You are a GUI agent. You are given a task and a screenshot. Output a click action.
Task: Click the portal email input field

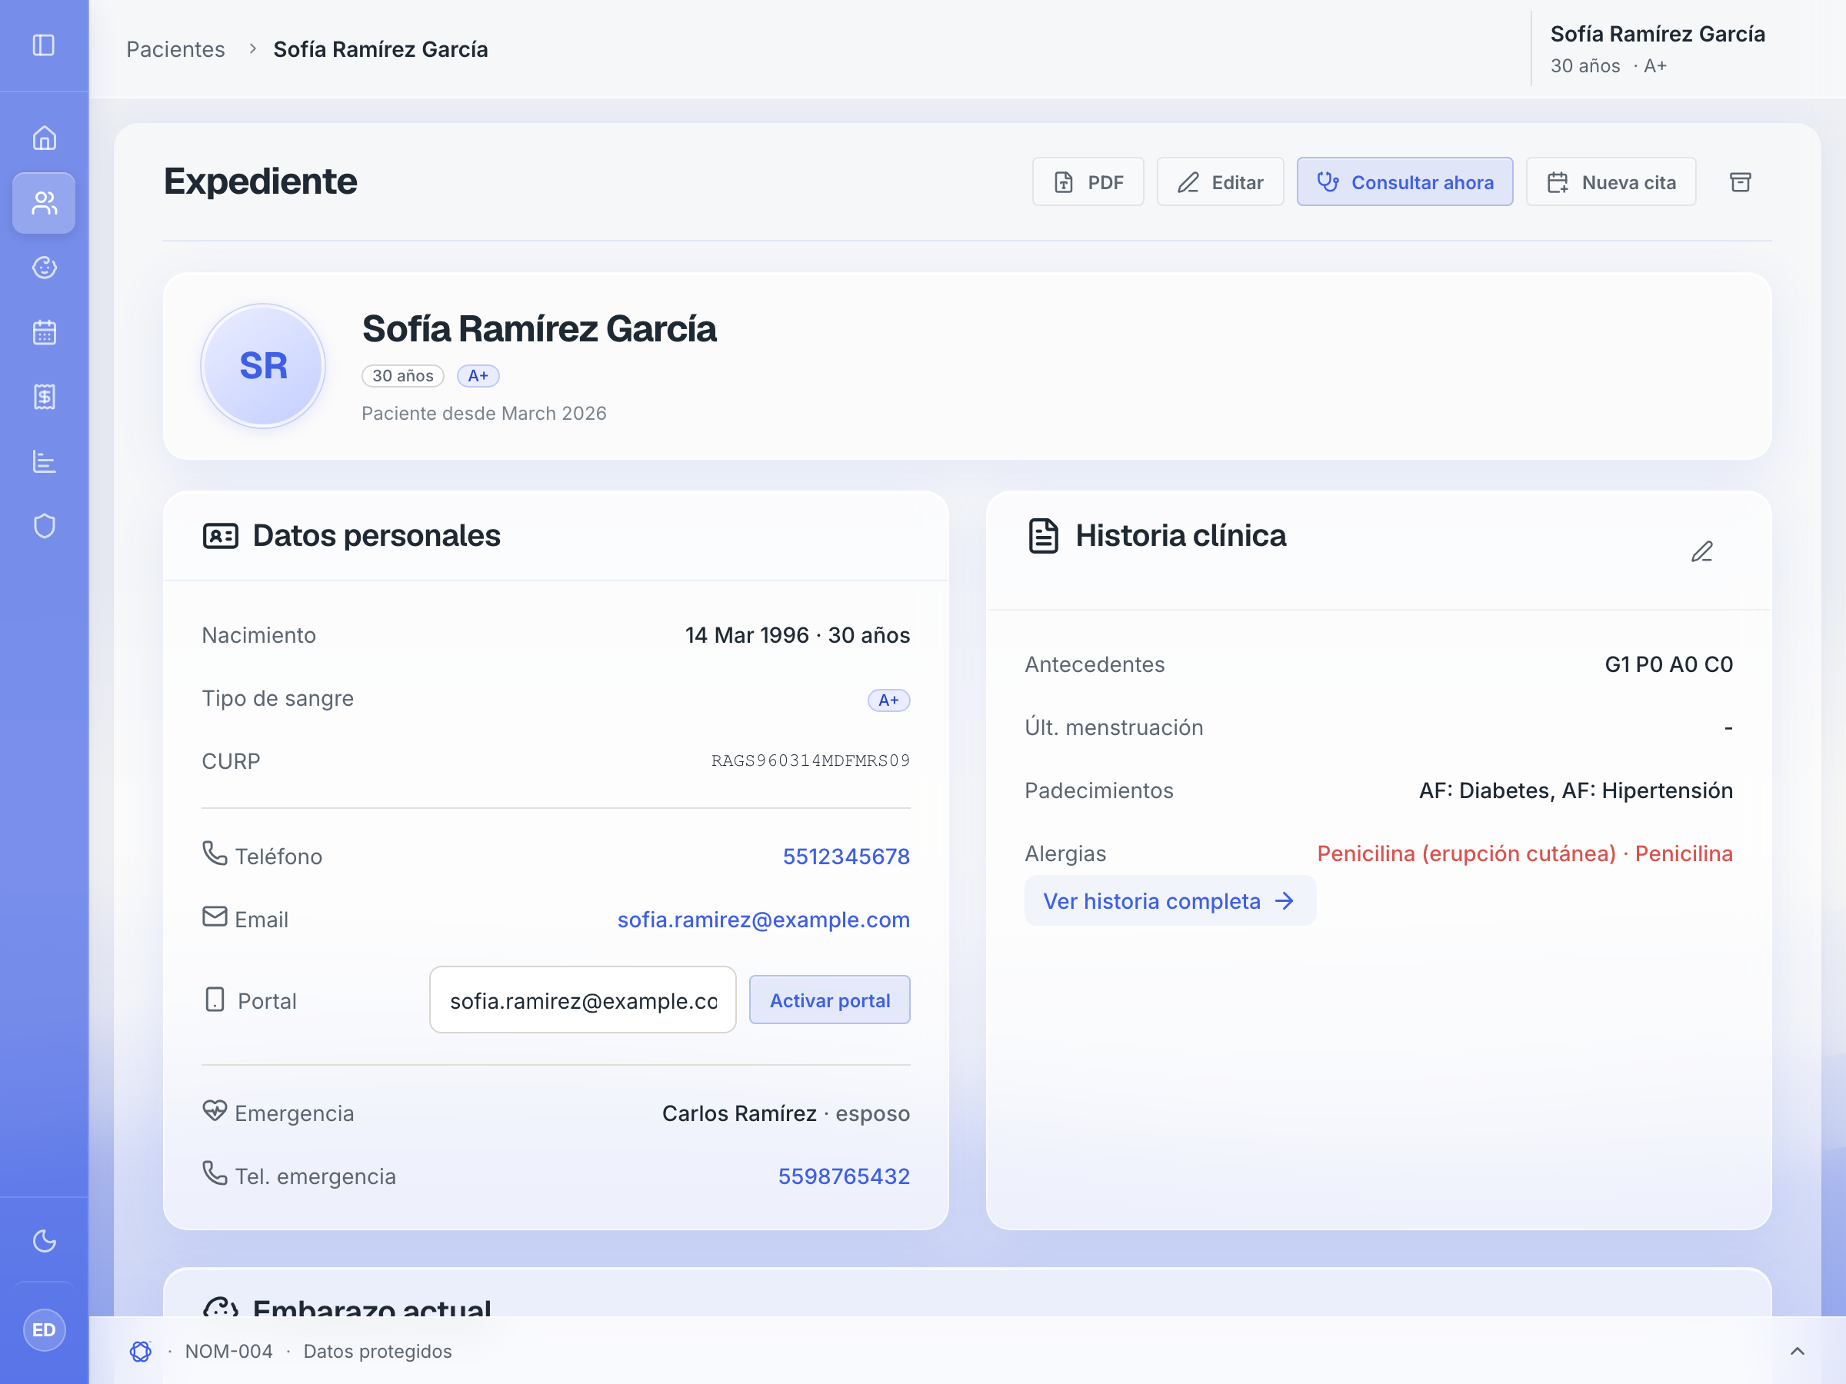pos(582,1000)
